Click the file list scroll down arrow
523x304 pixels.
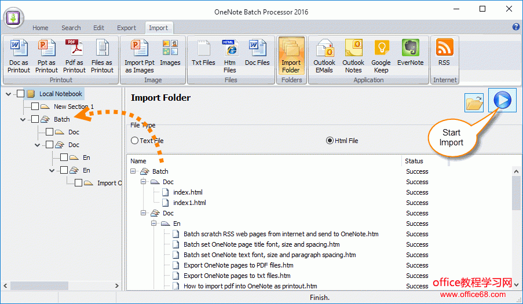click(516, 285)
